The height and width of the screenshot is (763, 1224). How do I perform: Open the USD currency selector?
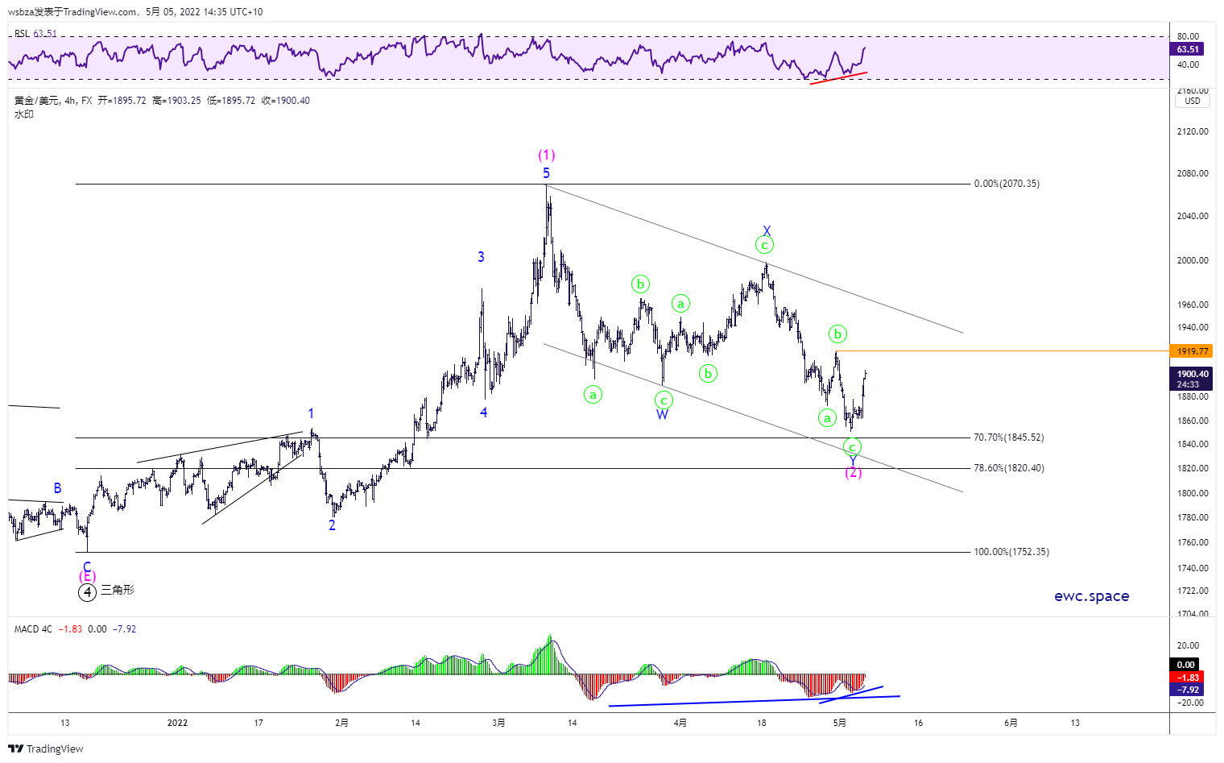click(1193, 101)
